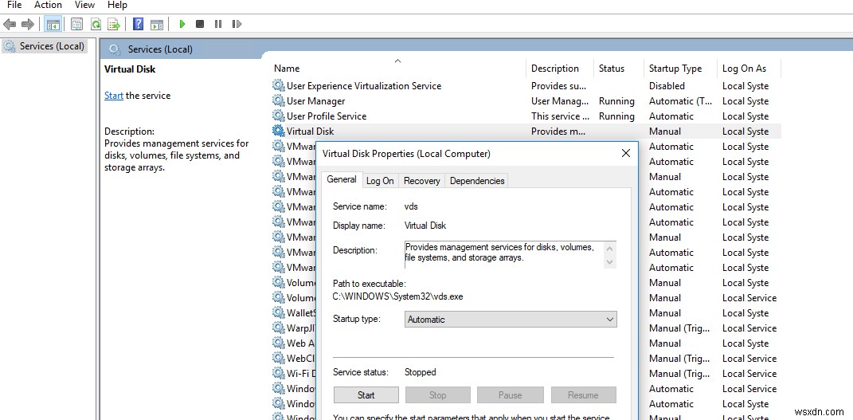The height and width of the screenshot is (420, 853).
Task: Click the Export List toolbar icon
Action: (114, 24)
